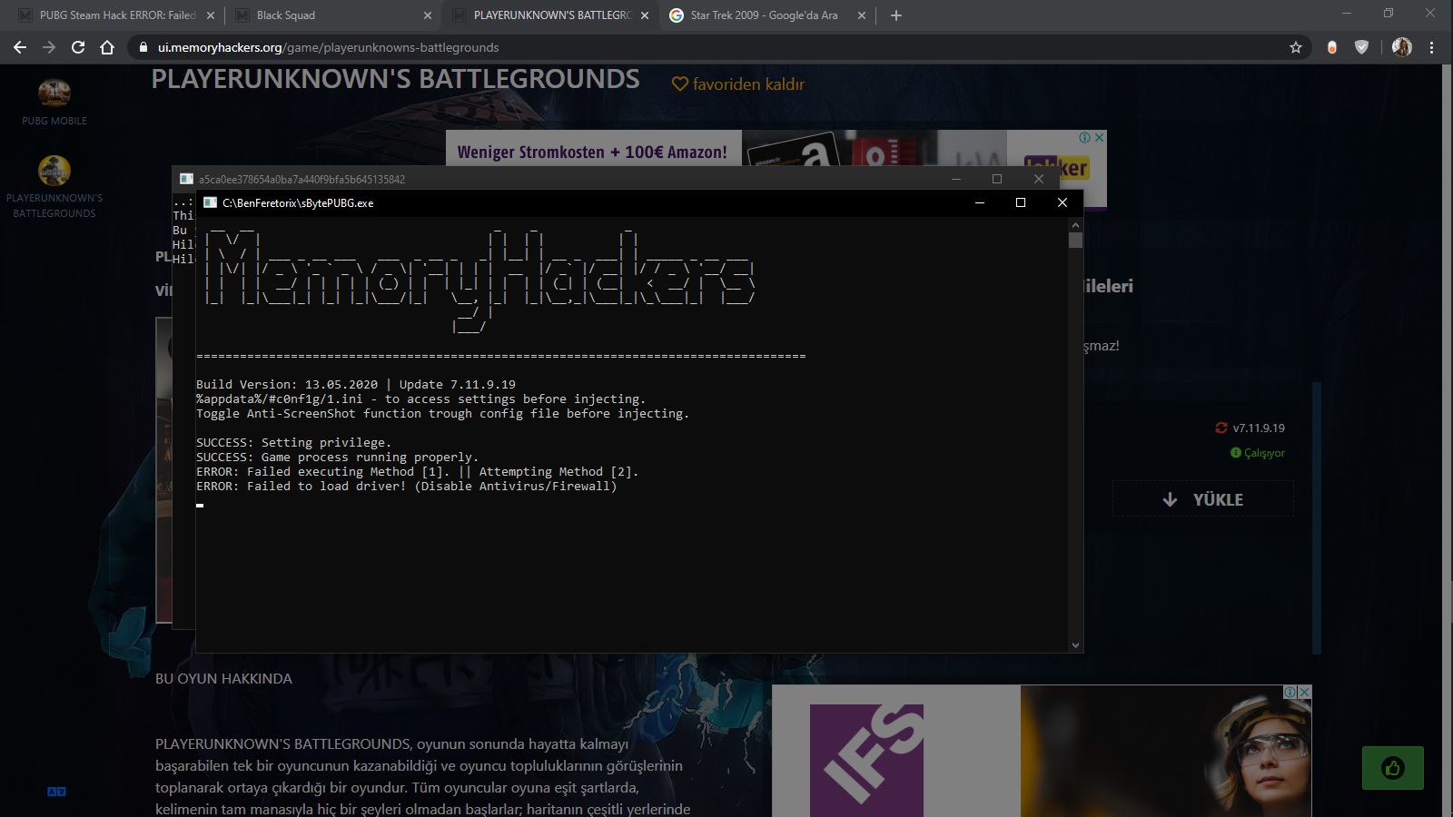This screenshot has height=817, width=1453.
Task: Minimize the background a5ca0ee378654 console window
Action: tap(956, 179)
